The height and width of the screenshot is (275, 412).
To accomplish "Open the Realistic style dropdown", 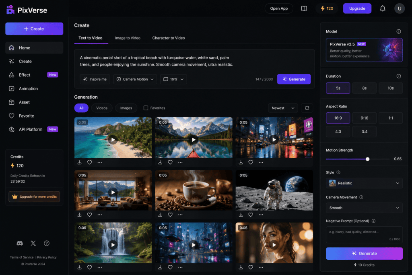I will point(364,183).
